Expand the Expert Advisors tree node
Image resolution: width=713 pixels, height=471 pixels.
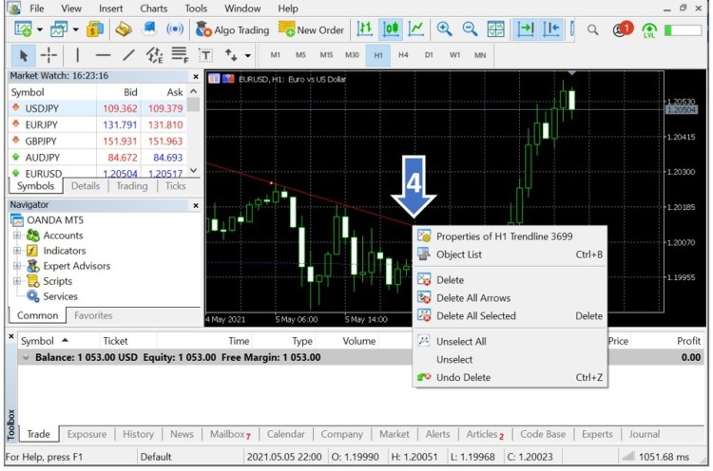(17, 266)
